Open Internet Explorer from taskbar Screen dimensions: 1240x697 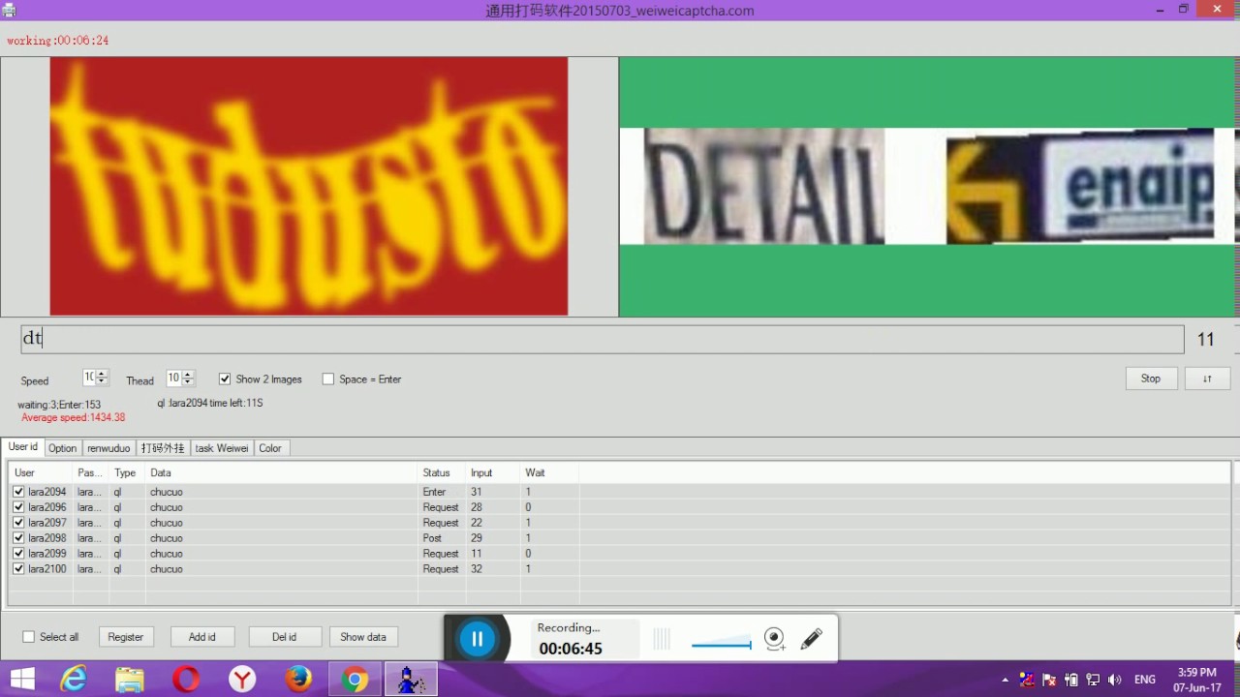74,680
